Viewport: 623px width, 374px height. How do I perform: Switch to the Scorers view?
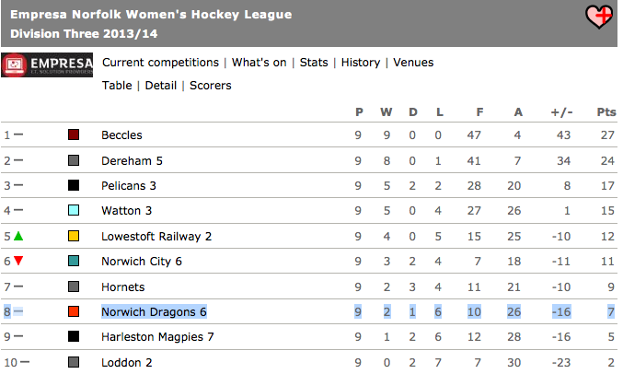coord(210,86)
